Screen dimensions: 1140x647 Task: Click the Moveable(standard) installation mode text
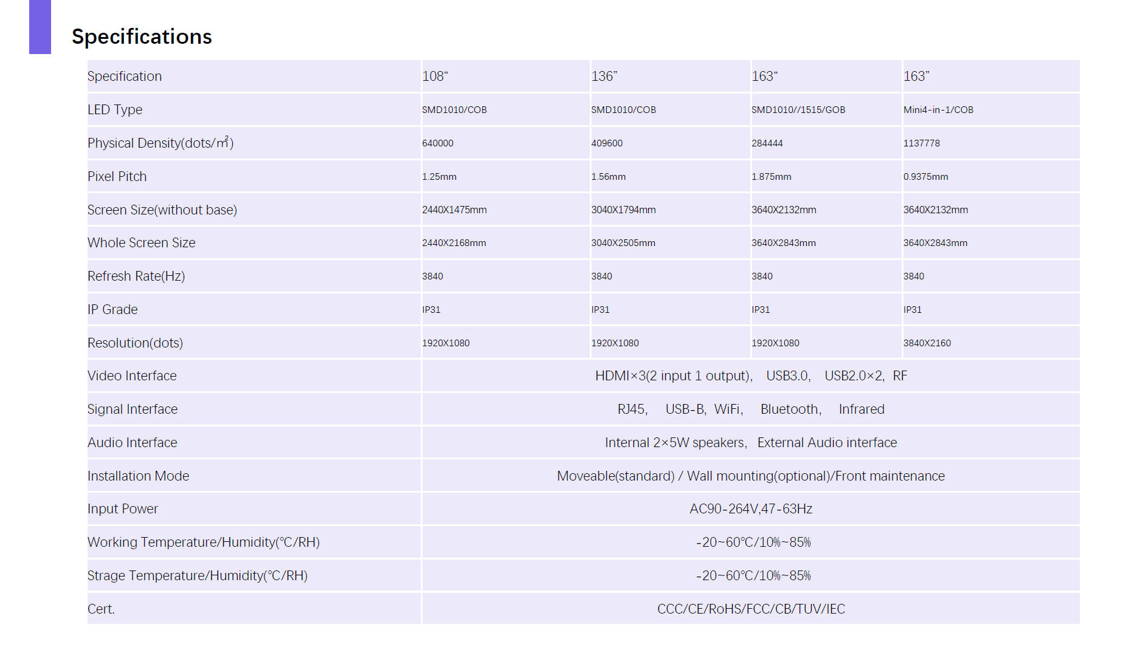pos(616,476)
